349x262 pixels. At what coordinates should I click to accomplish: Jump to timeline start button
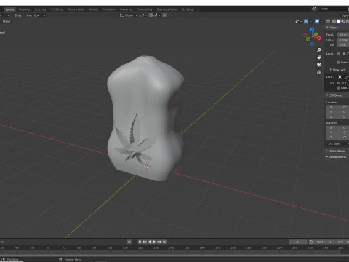click(140, 242)
